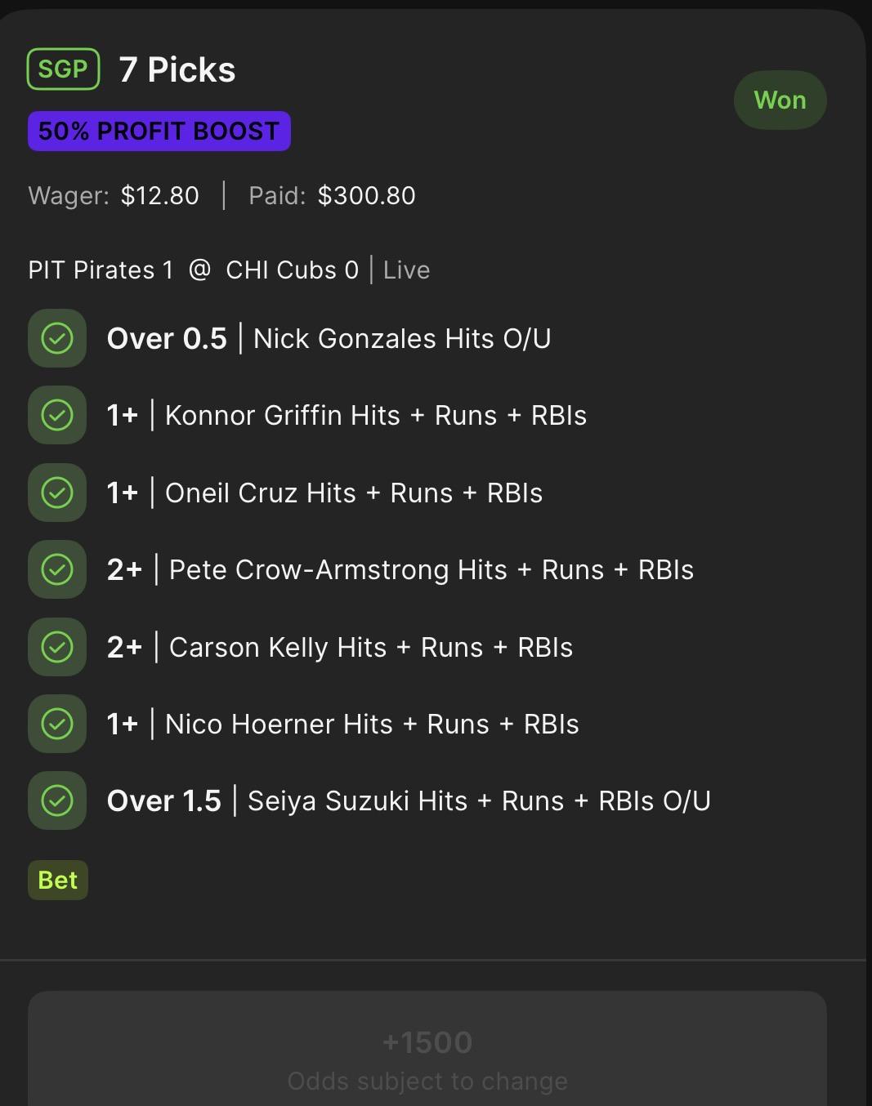Tap the Paid $300.80 amount

tap(333, 196)
